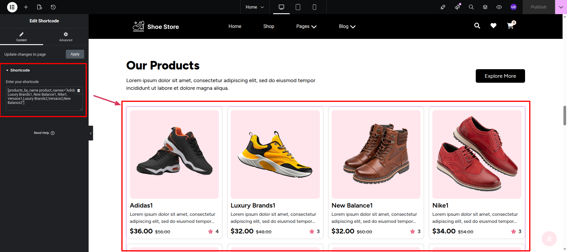
Task: Open the Finder search icon in top bar
Action: tap(471, 7)
